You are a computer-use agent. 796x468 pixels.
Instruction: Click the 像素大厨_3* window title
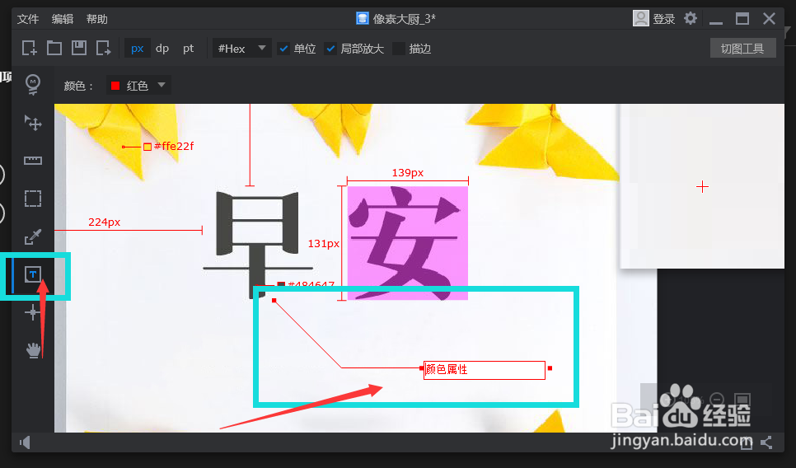click(x=404, y=19)
